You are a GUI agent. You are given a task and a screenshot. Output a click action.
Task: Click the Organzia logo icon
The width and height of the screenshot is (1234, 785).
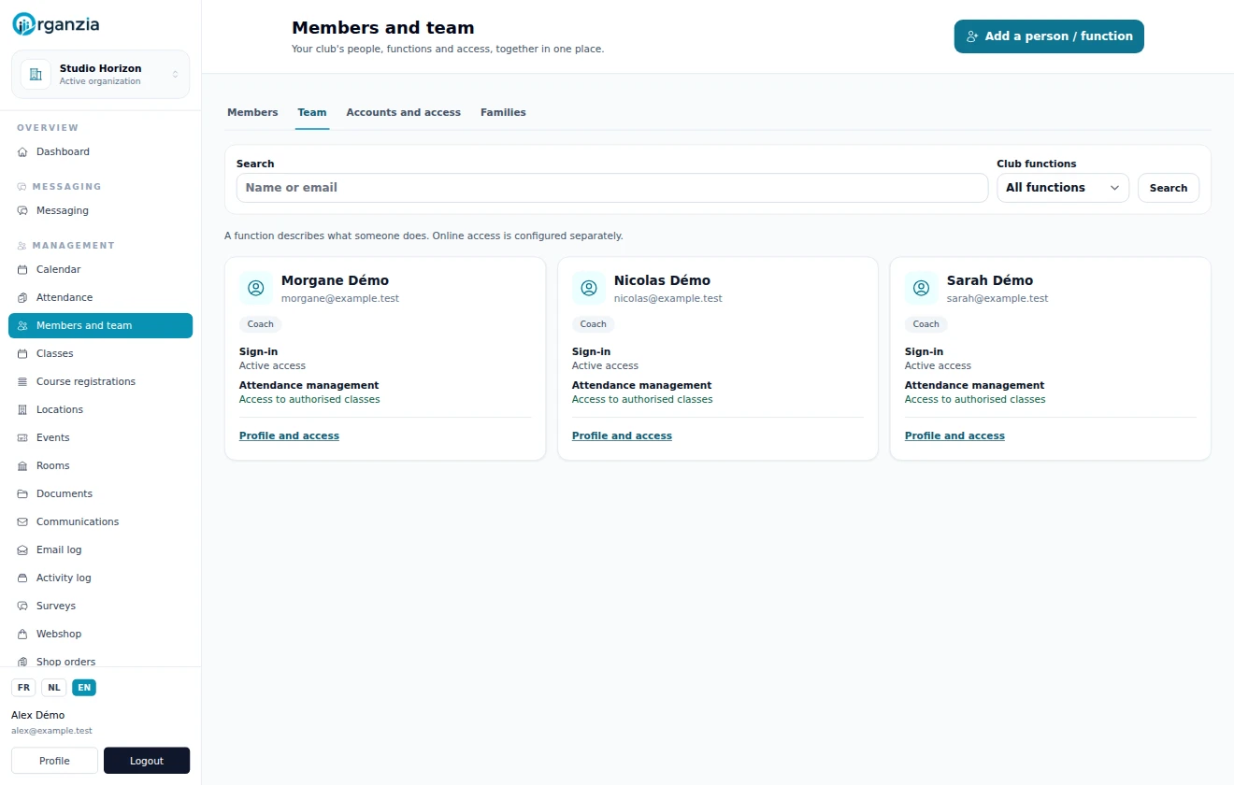(x=23, y=24)
